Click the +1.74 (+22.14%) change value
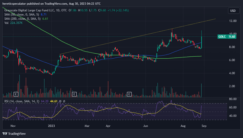Viewport: 243px width, 138px height. pyautogui.click(x=118, y=10)
